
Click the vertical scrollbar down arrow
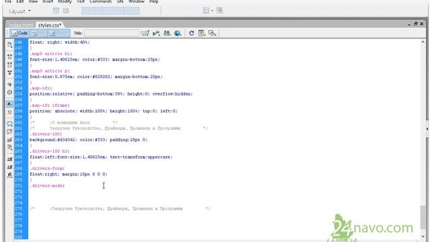click(x=423, y=236)
